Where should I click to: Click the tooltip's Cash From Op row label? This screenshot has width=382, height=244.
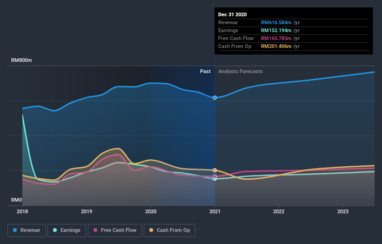(x=235, y=46)
